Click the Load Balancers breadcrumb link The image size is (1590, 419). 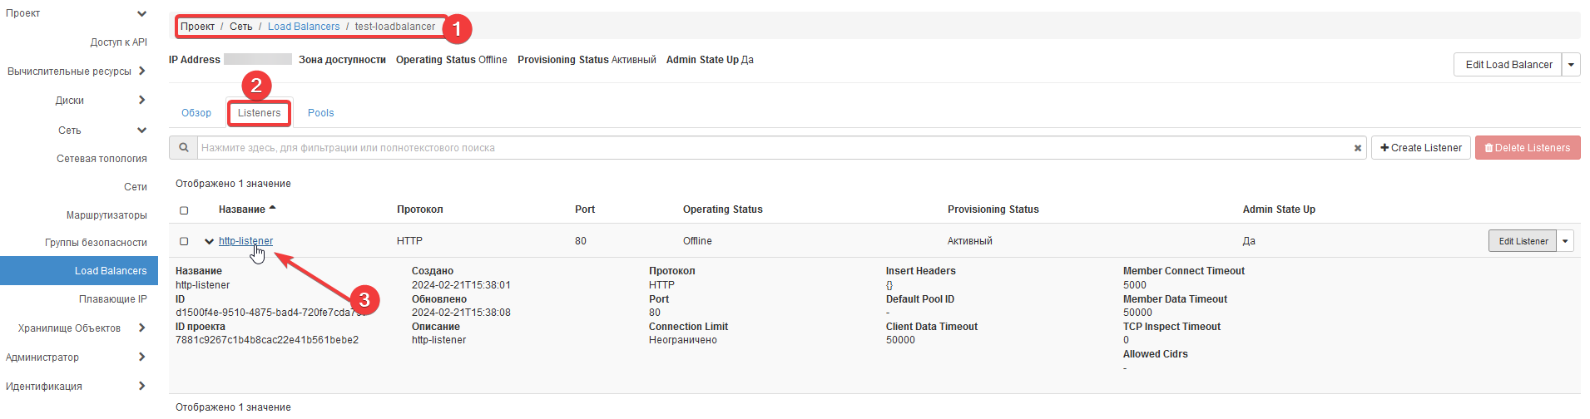click(x=304, y=27)
